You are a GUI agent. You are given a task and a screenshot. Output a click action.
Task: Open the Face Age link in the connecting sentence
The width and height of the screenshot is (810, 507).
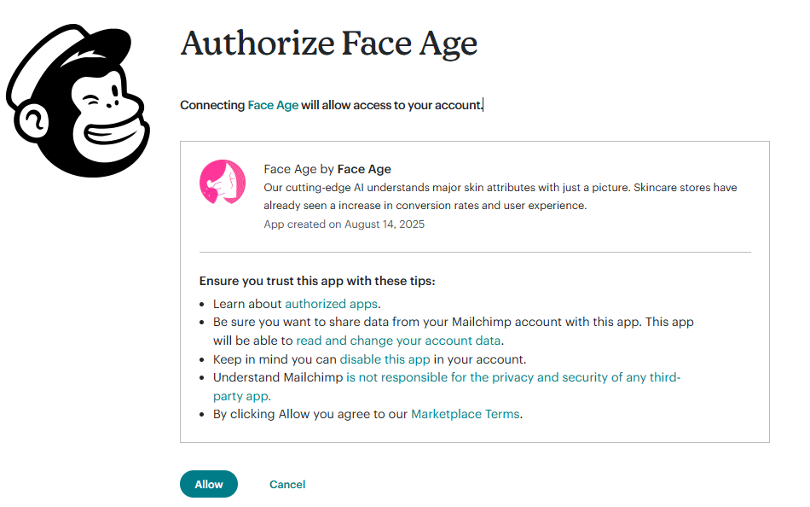(273, 105)
